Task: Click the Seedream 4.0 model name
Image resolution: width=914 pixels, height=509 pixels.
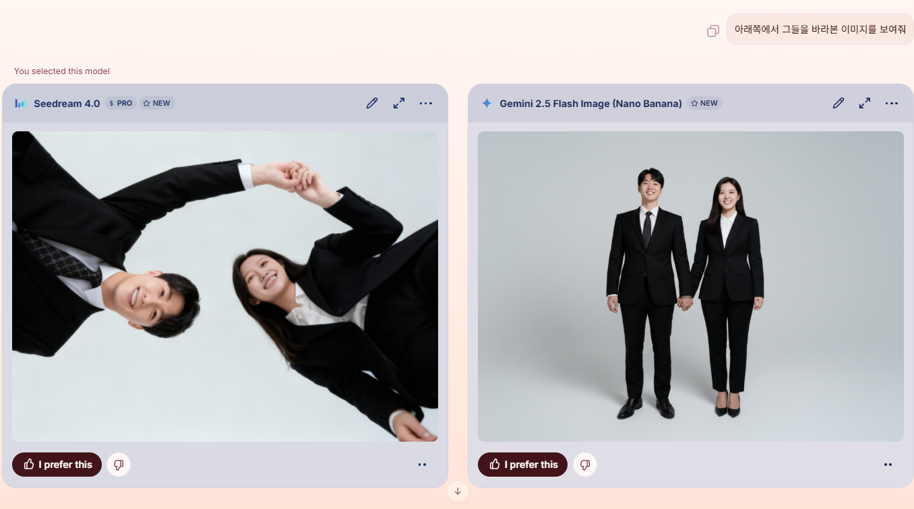Action: tap(67, 104)
